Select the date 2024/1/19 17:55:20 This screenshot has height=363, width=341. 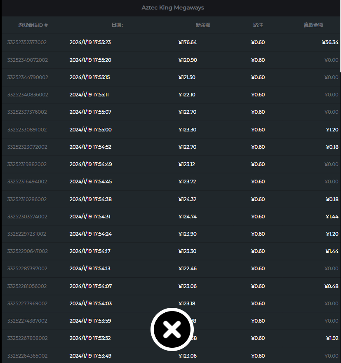click(90, 60)
